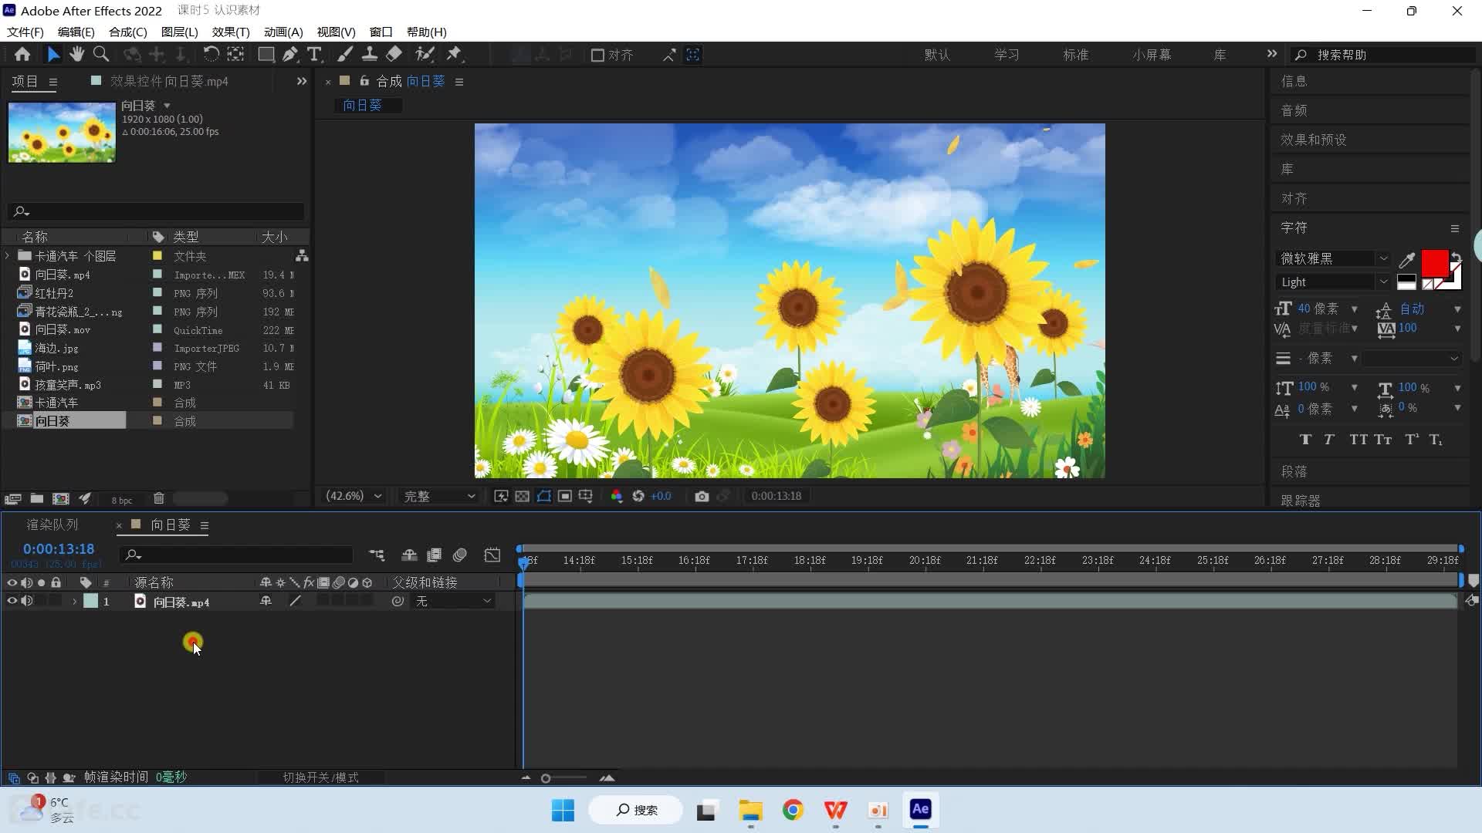Open the 效果和预设 panel

pyautogui.click(x=1313, y=140)
